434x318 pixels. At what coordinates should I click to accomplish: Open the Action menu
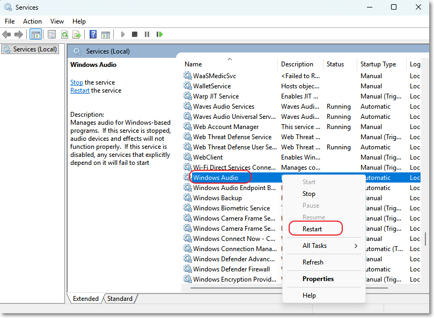pos(32,21)
